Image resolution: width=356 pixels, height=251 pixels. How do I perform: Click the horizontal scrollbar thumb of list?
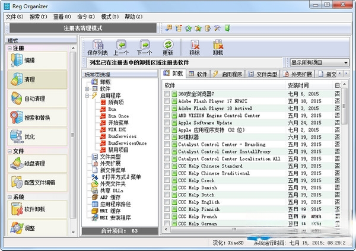pos(234,229)
